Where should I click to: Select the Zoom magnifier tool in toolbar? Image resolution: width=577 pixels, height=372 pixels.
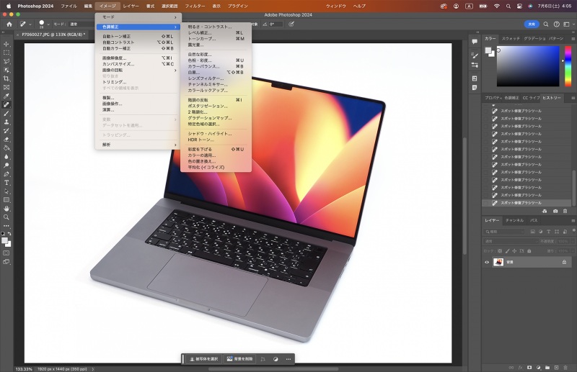[6, 217]
